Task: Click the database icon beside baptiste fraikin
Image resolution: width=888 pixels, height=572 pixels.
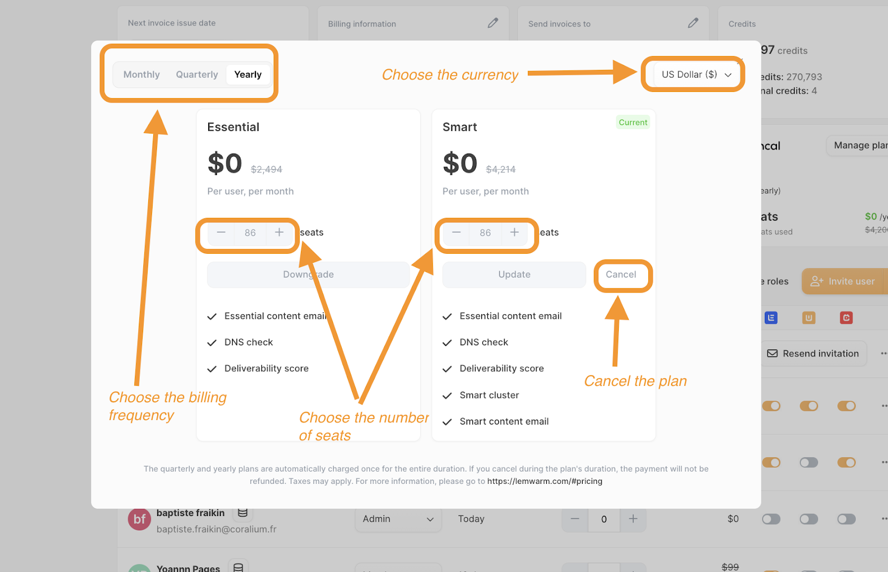Action: point(243,513)
